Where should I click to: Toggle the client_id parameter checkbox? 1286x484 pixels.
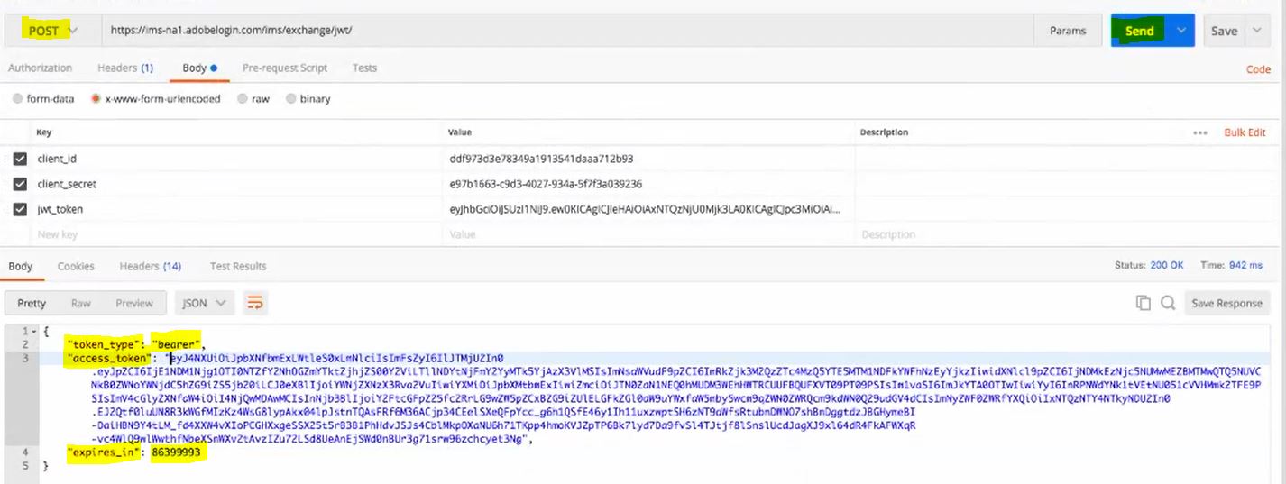pyautogui.click(x=20, y=159)
